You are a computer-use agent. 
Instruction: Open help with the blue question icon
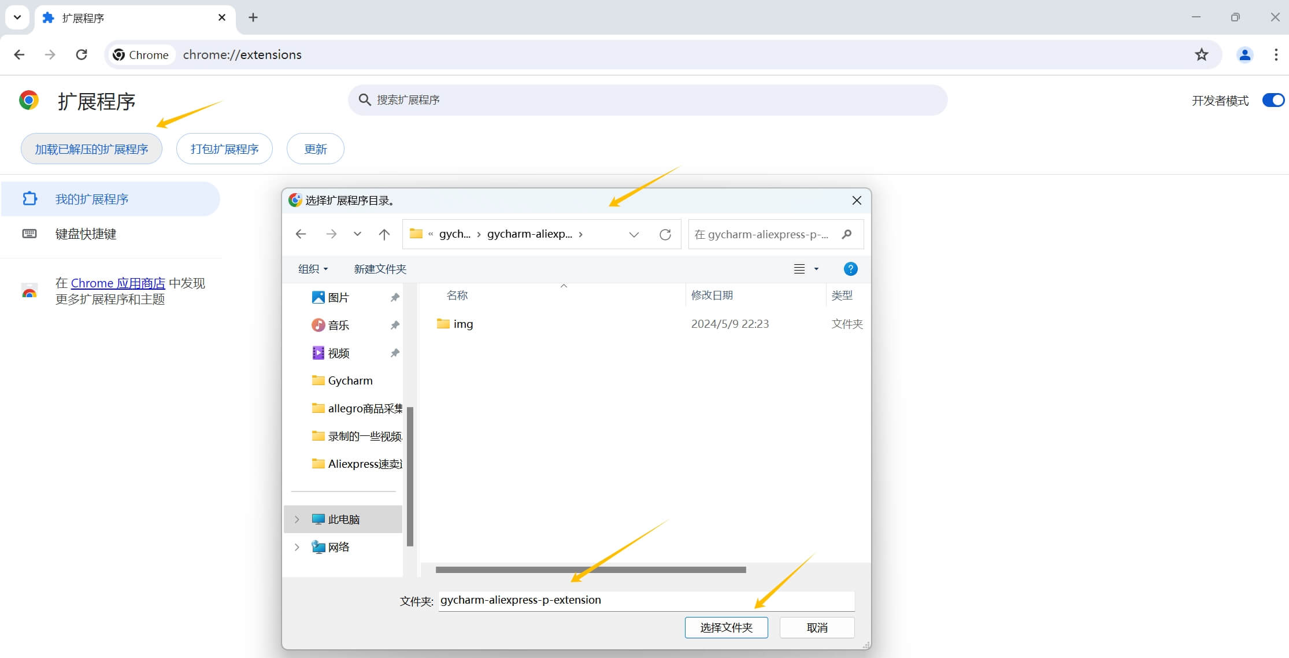850,269
